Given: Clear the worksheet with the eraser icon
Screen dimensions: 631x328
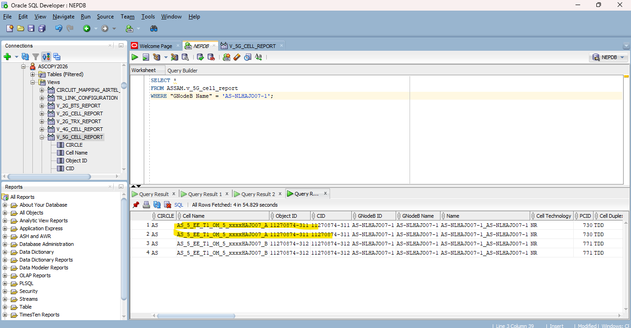Looking at the screenshot, I should tap(237, 57).
